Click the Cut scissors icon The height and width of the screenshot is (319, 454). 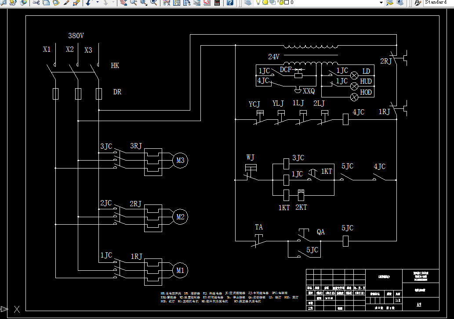(x=36, y=3)
